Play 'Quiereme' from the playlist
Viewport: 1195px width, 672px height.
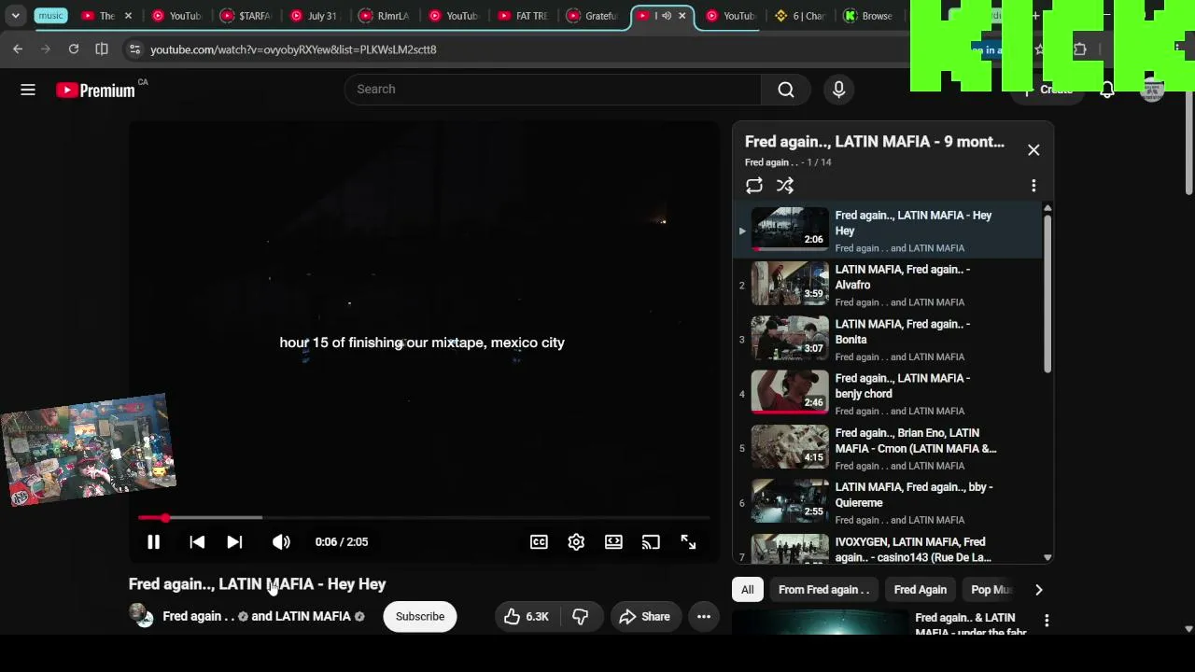(887, 503)
